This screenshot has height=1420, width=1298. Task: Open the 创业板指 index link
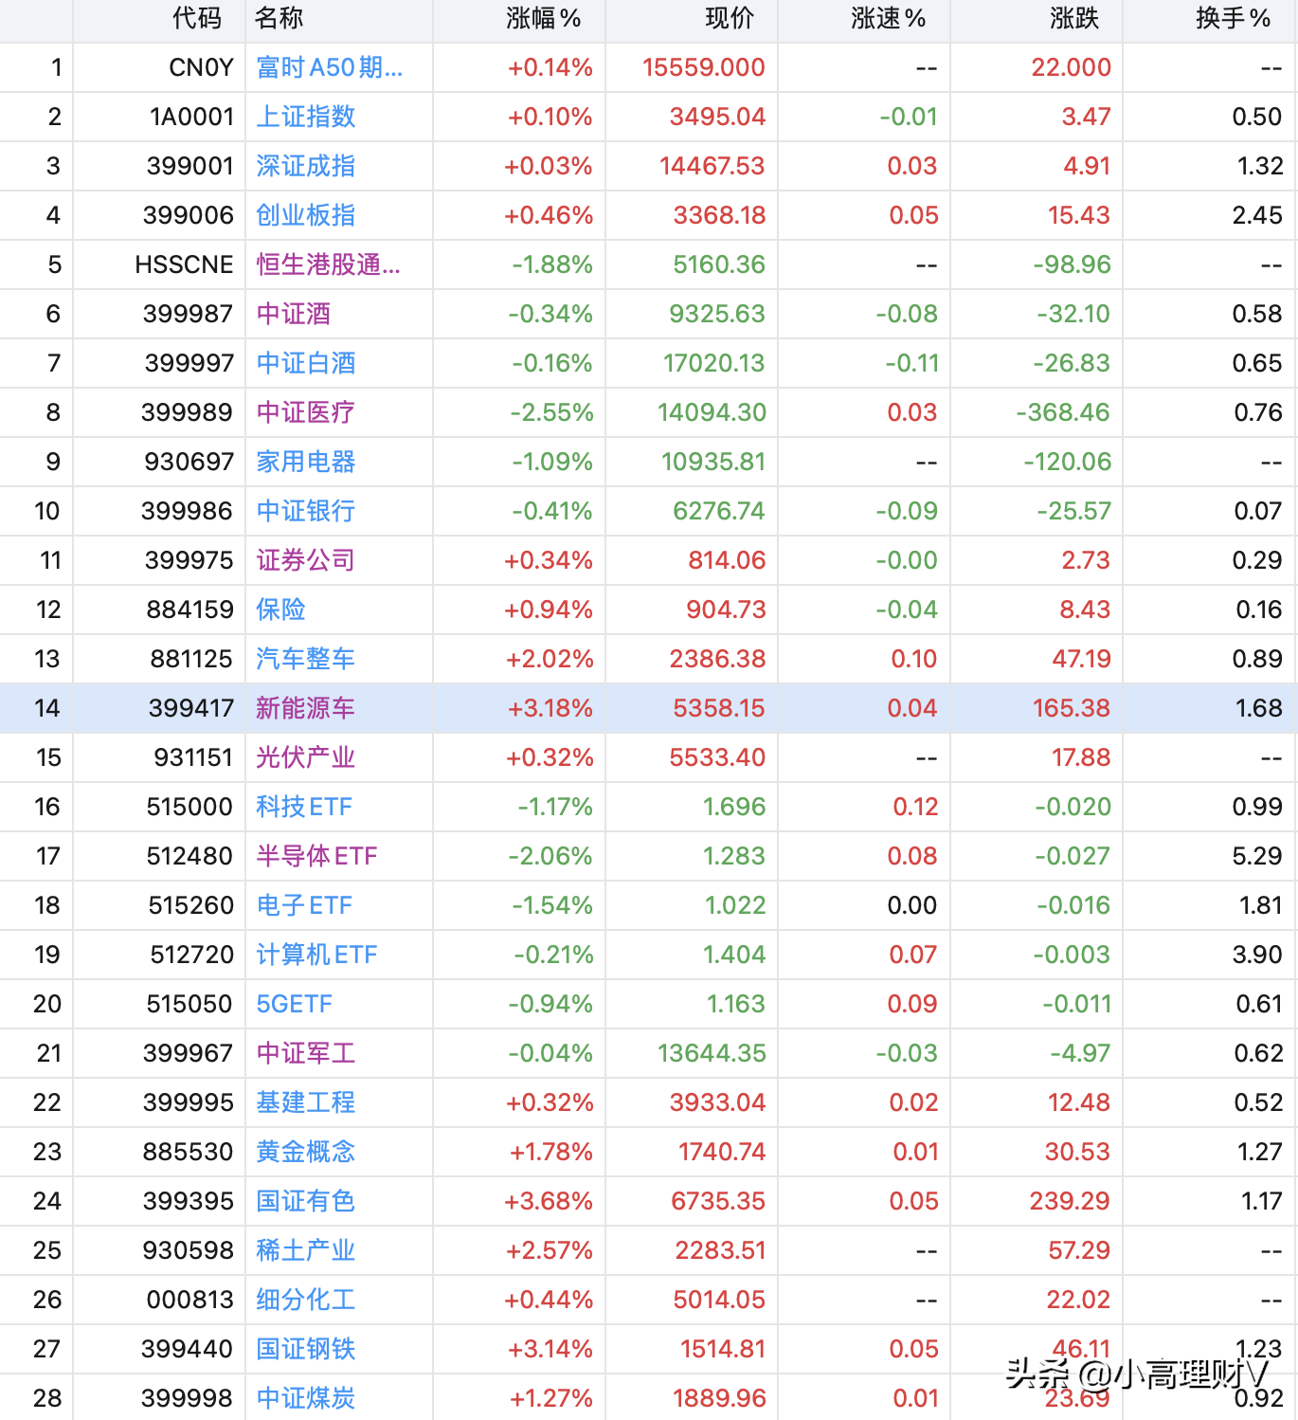(x=305, y=215)
